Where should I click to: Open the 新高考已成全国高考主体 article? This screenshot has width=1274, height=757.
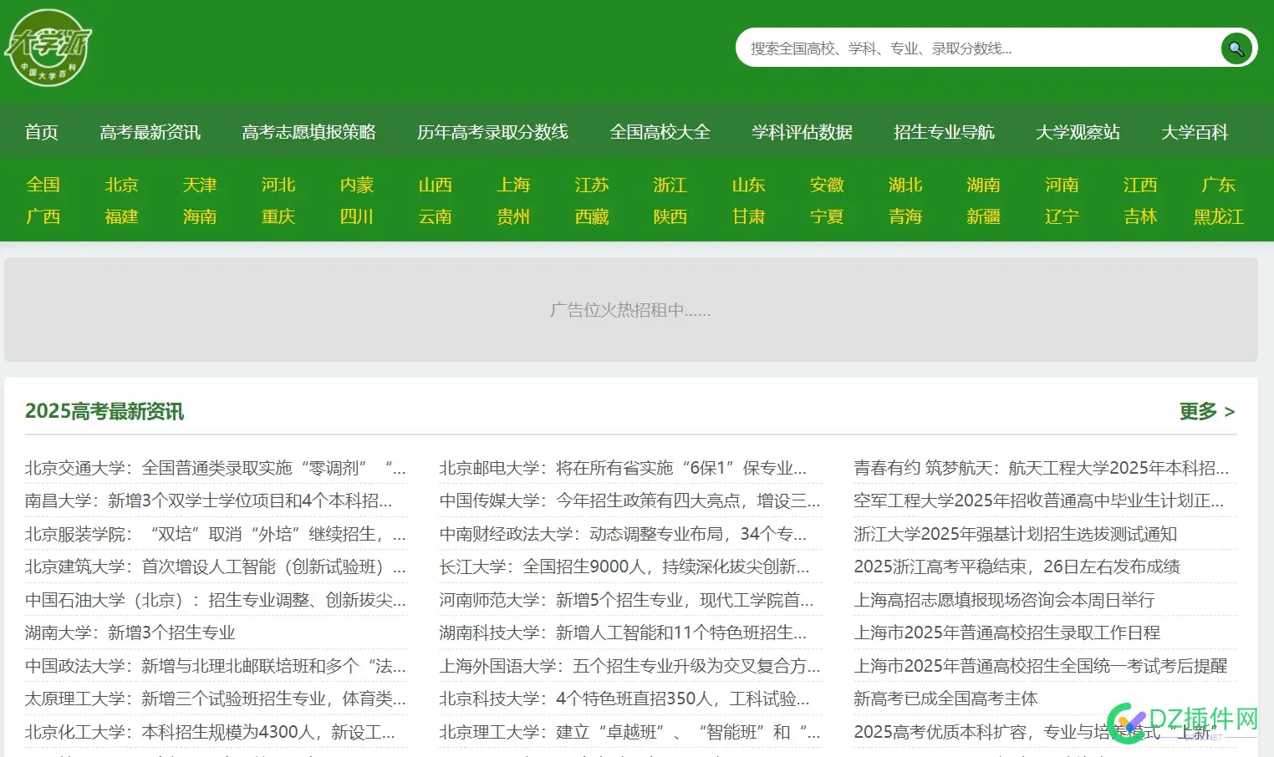945,699
